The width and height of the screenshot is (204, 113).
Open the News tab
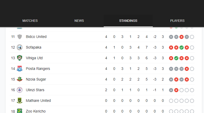pyautogui.click(x=79, y=21)
